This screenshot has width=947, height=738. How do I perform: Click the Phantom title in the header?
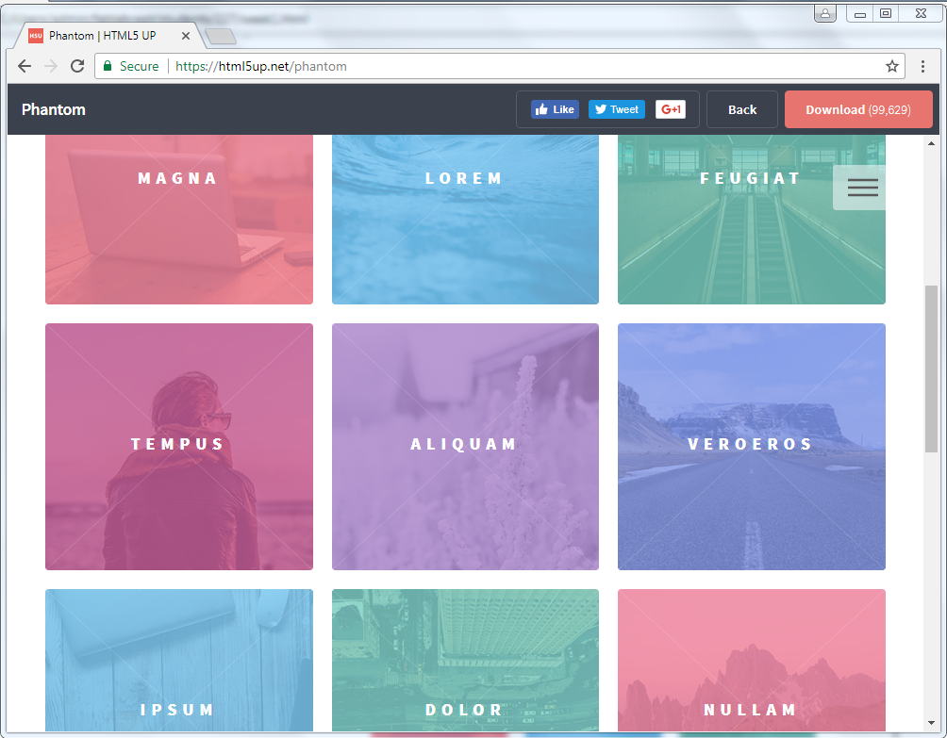54,109
